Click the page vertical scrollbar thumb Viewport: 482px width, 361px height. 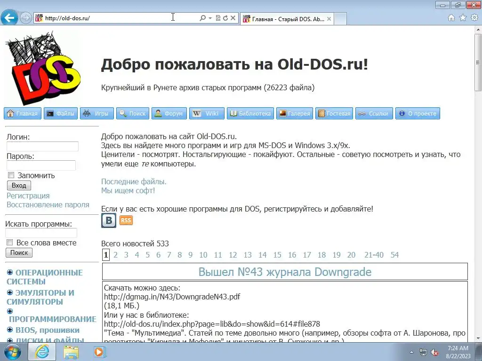pos(478,63)
